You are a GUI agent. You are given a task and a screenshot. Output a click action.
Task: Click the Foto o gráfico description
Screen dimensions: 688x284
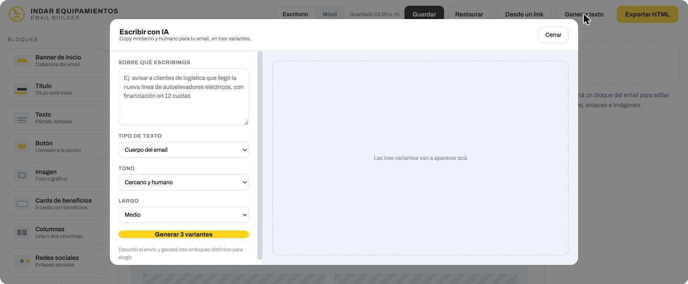click(x=51, y=179)
